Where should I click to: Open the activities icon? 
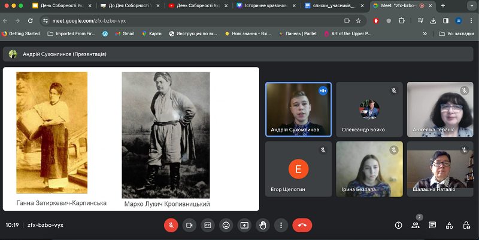pos(450,226)
